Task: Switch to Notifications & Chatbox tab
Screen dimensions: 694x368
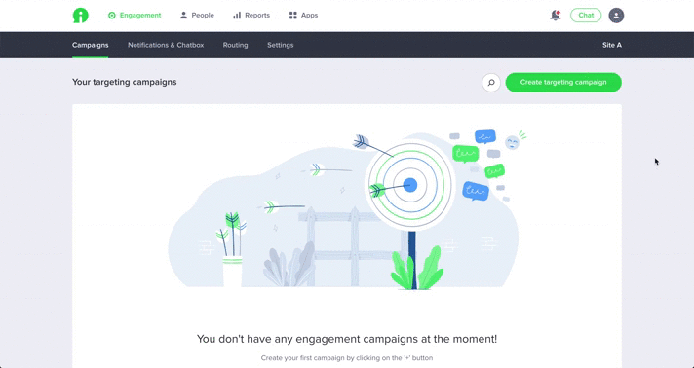Action: 166,45
